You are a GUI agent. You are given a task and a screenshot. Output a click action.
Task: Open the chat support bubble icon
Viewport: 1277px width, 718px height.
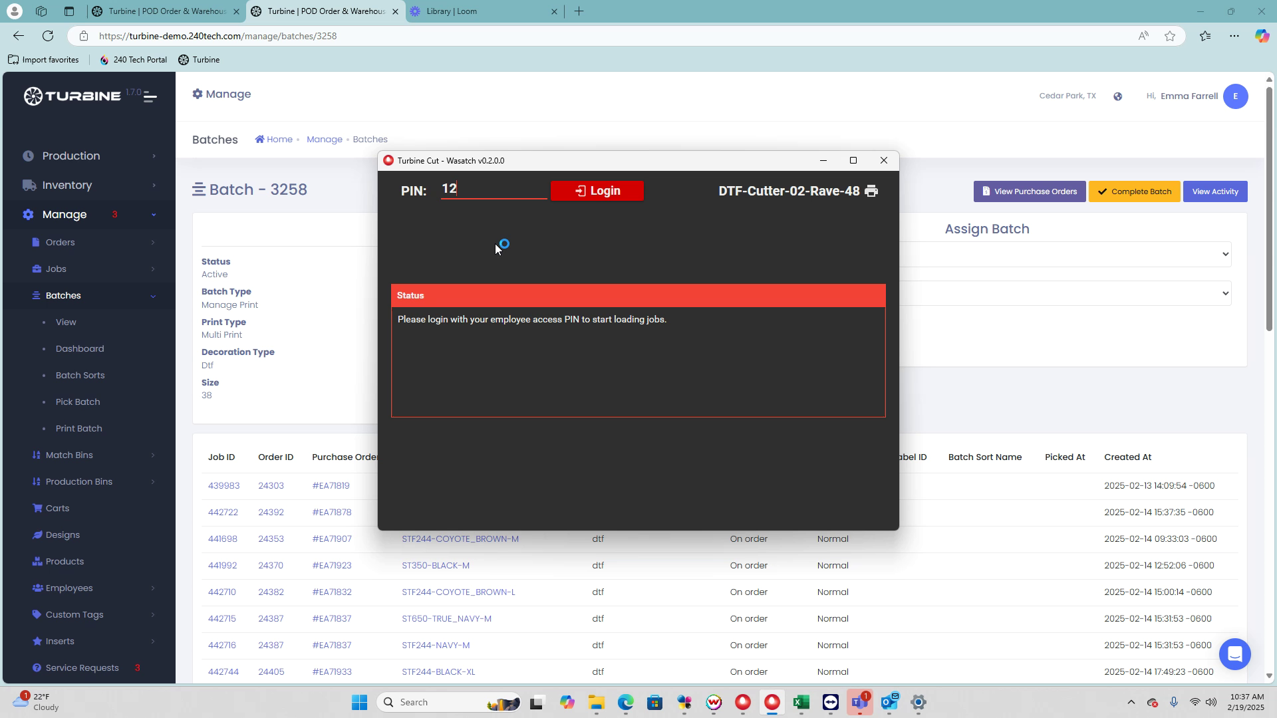click(x=1234, y=654)
